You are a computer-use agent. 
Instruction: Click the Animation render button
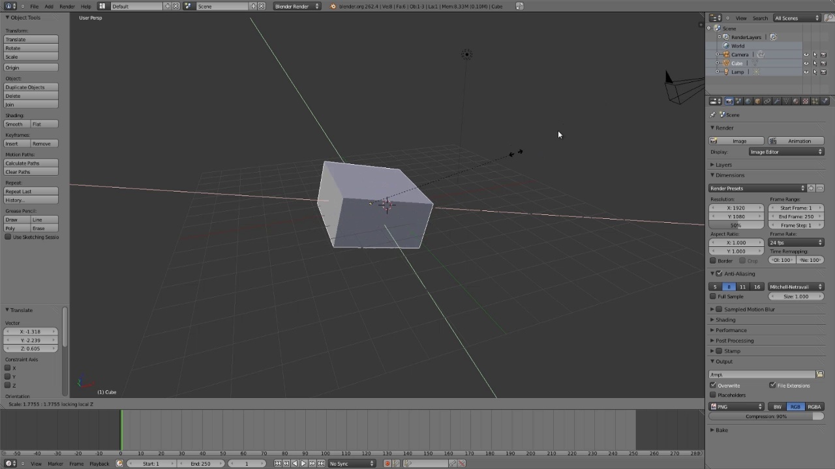(796, 141)
